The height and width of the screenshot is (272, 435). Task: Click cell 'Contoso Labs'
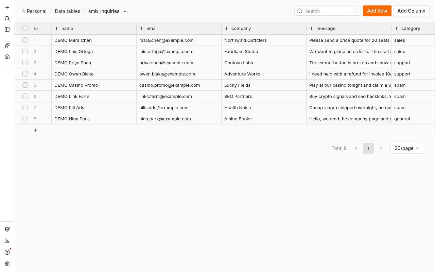[x=264, y=63]
